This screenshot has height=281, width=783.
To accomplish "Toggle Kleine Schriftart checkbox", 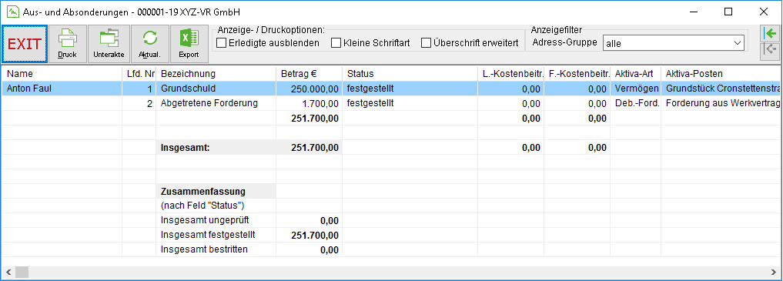I will point(371,43).
